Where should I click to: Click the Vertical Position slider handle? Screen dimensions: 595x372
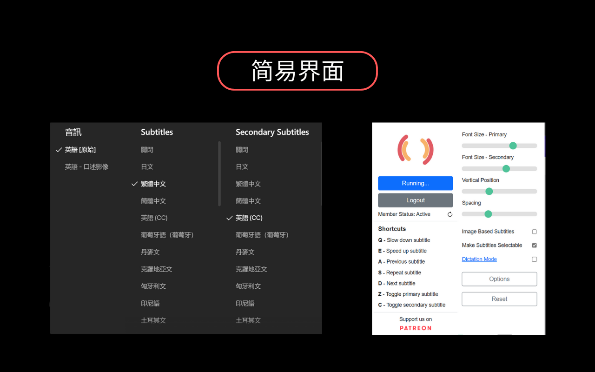[489, 191]
